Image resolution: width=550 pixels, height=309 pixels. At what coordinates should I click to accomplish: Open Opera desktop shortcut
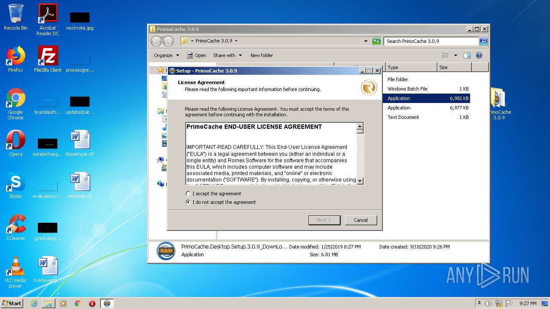(x=15, y=143)
